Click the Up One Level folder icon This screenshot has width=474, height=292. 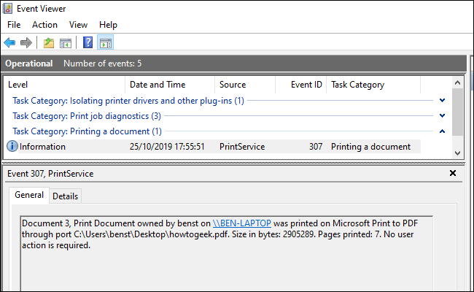tap(49, 43)
